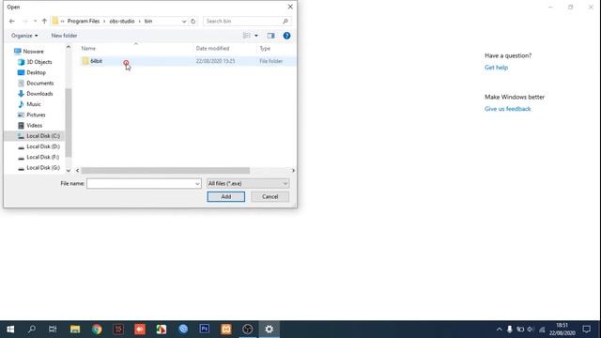Sort by the Type column header
601x338 pixels.
tap(265, 48)
